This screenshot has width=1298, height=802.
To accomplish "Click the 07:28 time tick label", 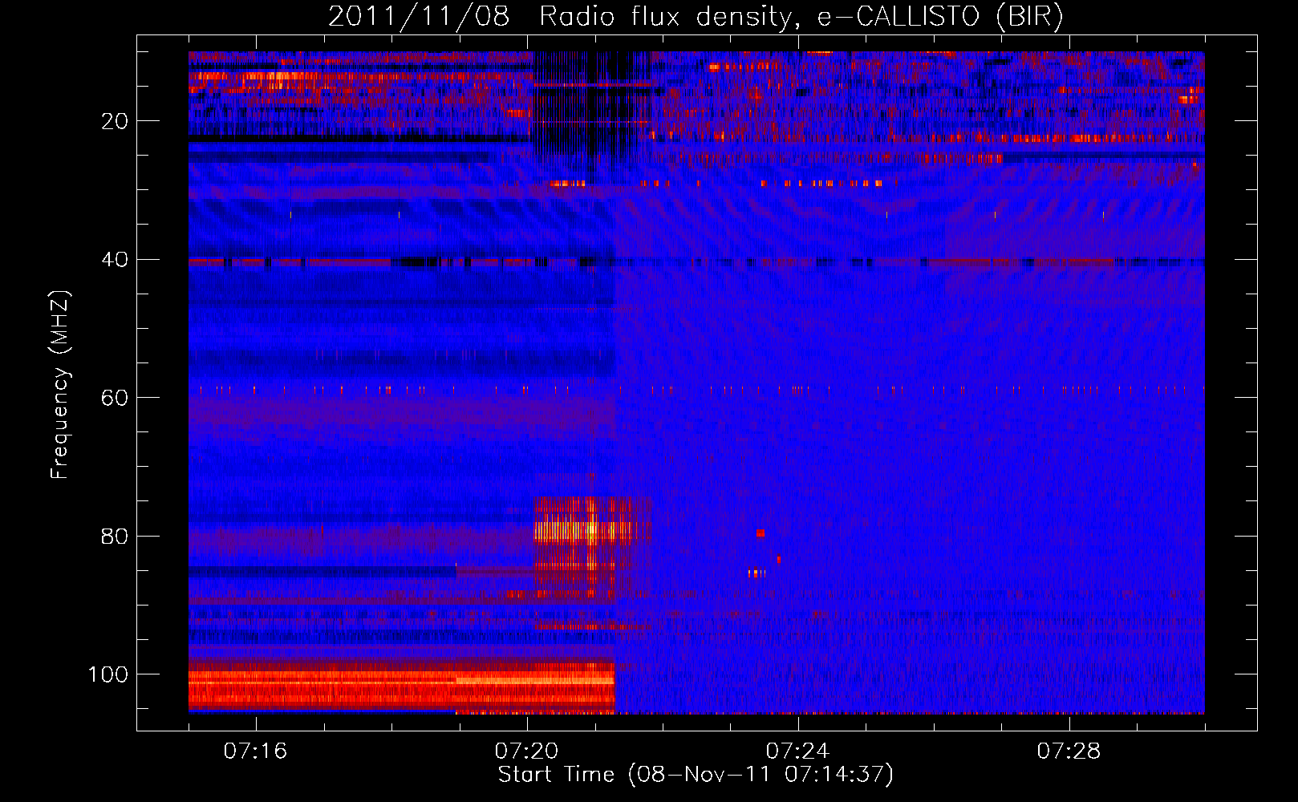I will click(x=1069, y=751).
